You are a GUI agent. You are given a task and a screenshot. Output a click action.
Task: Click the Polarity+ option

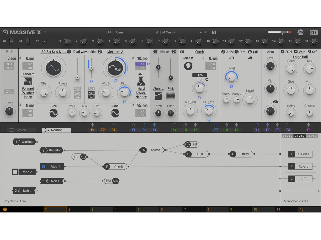point(28,92)
